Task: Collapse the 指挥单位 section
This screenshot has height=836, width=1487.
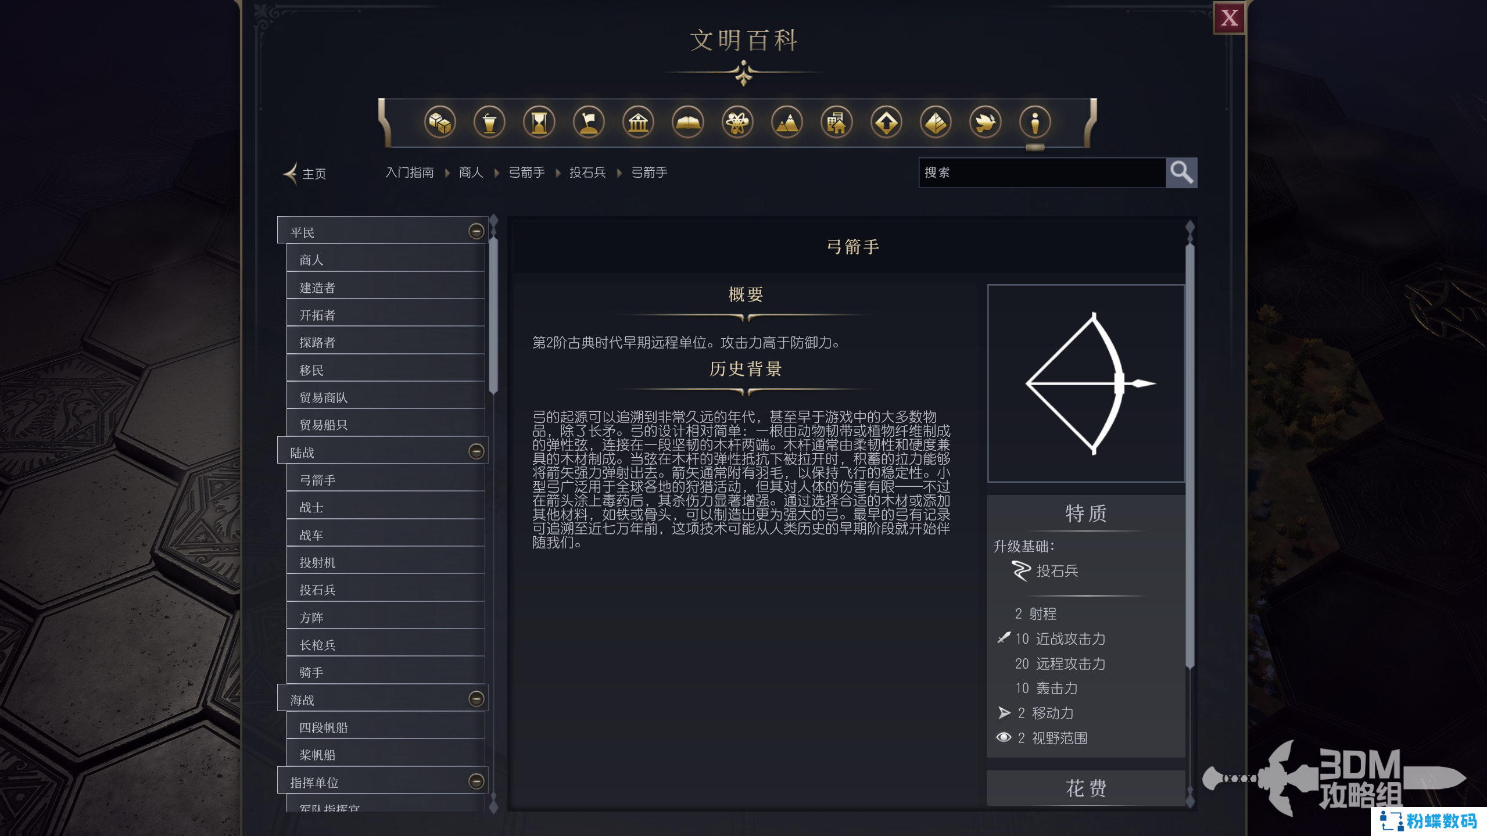Action: [476, 781]
